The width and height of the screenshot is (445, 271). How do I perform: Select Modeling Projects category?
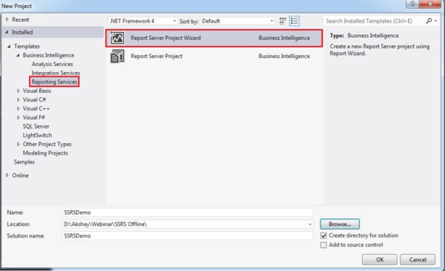pyautogui.click(x=45, y=153)
